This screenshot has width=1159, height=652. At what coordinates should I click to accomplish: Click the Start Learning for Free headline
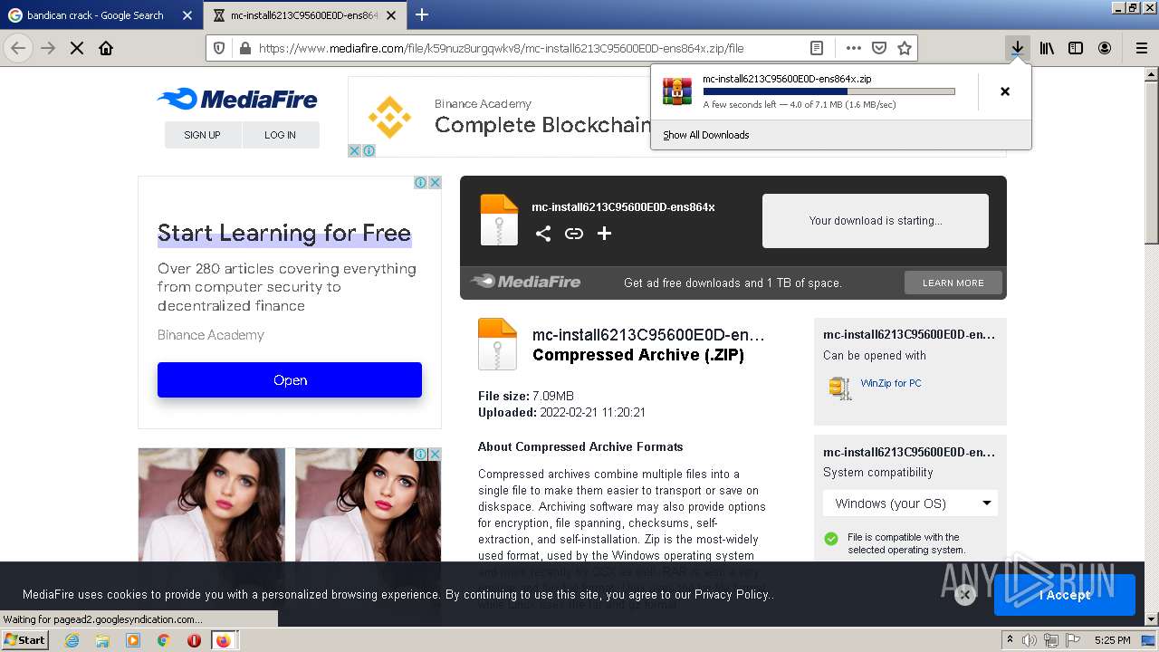(x=284, y=233)
